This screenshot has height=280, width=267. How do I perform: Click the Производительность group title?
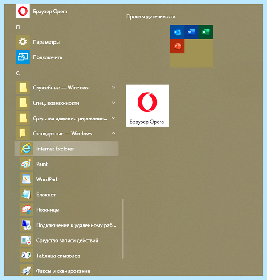click(x=151, y=16)
